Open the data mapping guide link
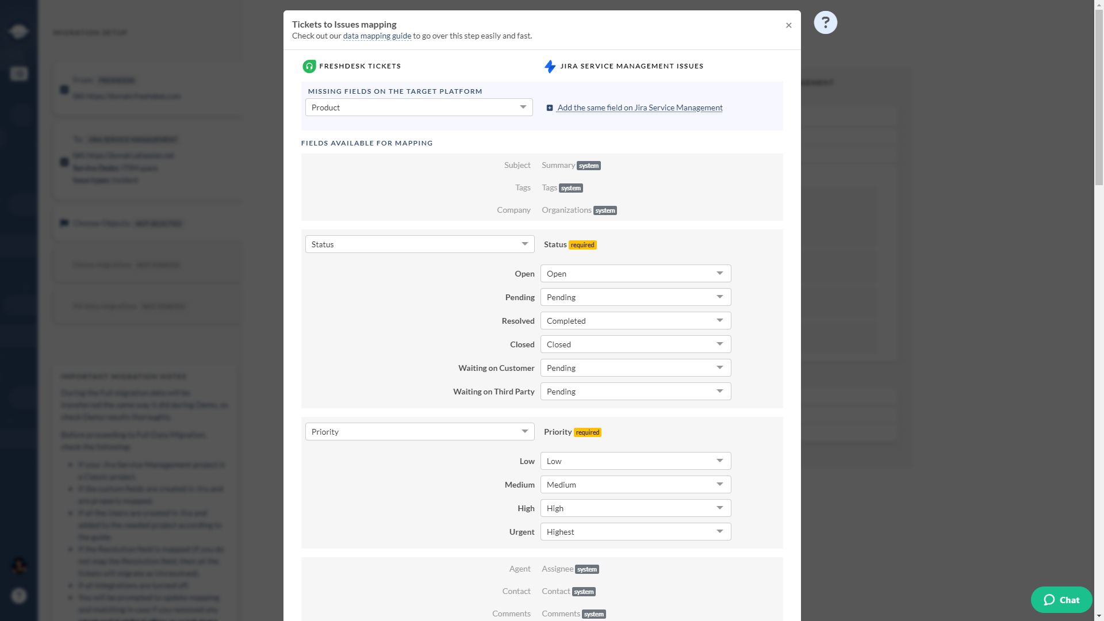 coord(377,36)
